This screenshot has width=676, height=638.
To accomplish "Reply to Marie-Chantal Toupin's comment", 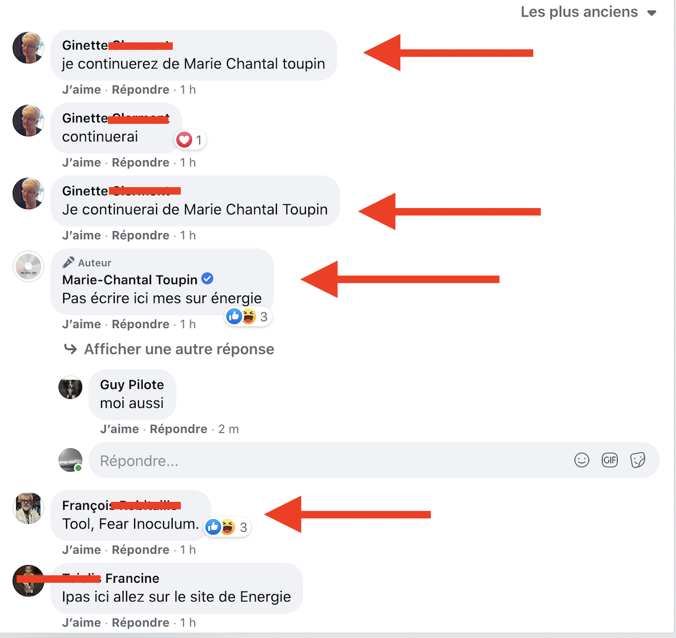I will coord(141,324).
